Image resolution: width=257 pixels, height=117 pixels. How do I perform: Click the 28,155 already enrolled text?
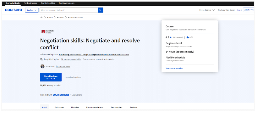[51, 85]
